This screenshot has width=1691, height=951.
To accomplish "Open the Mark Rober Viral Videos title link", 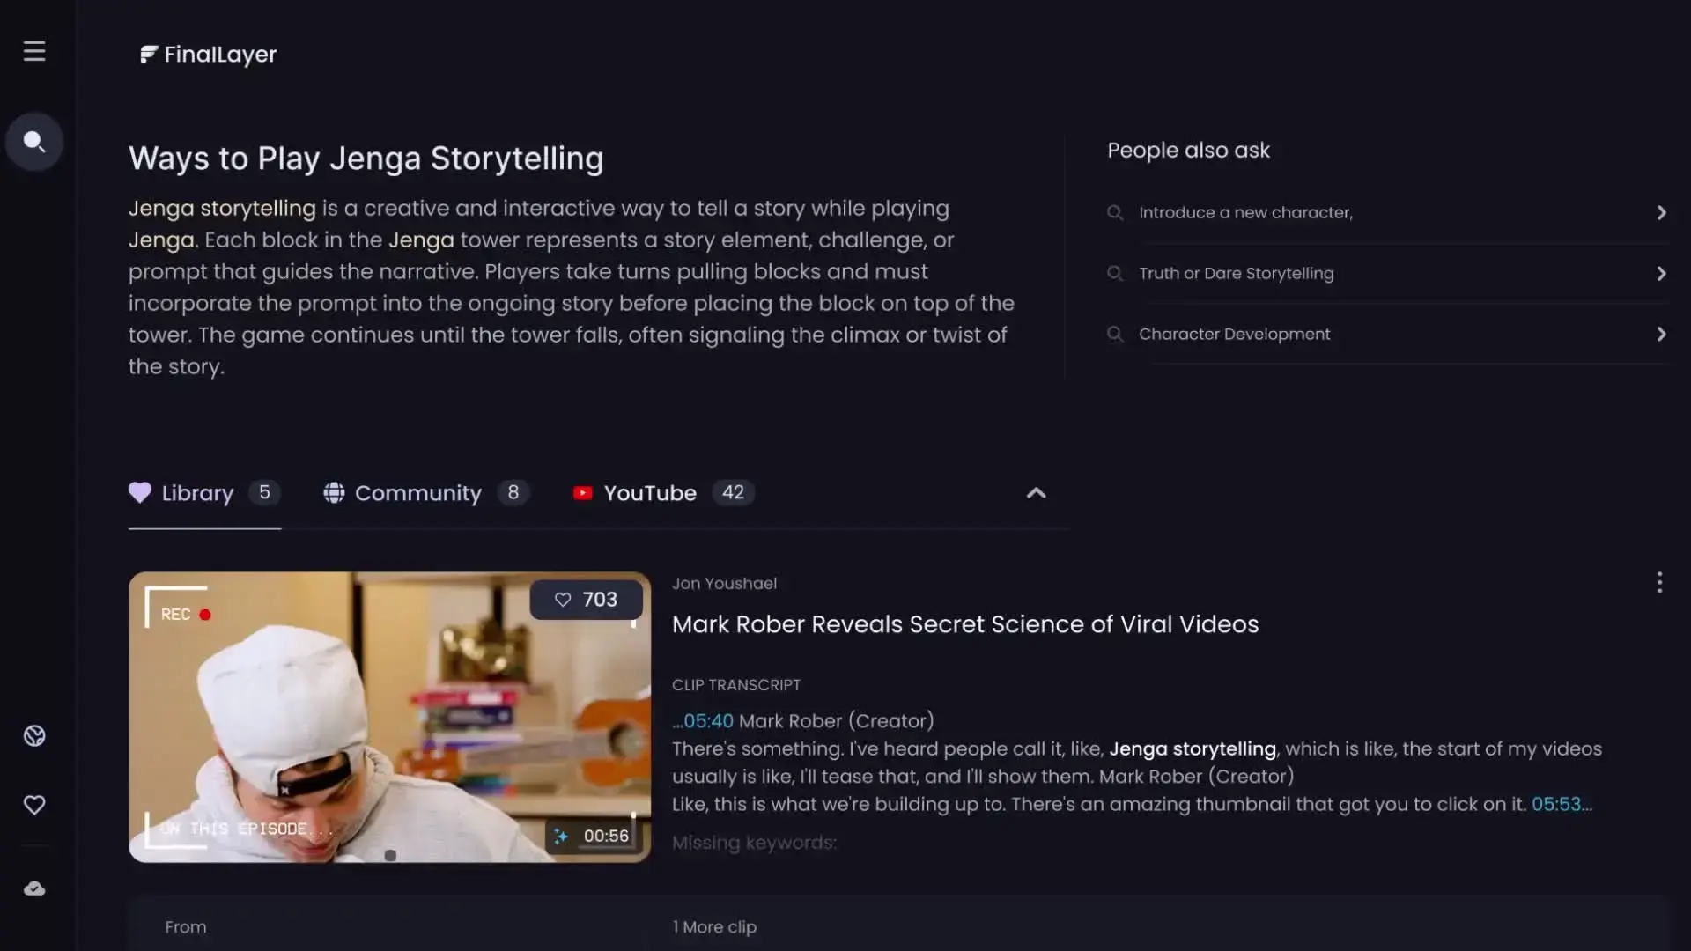I will click(x=964, y=624).
